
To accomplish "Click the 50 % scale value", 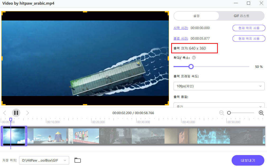I will (x=259, y=67).
